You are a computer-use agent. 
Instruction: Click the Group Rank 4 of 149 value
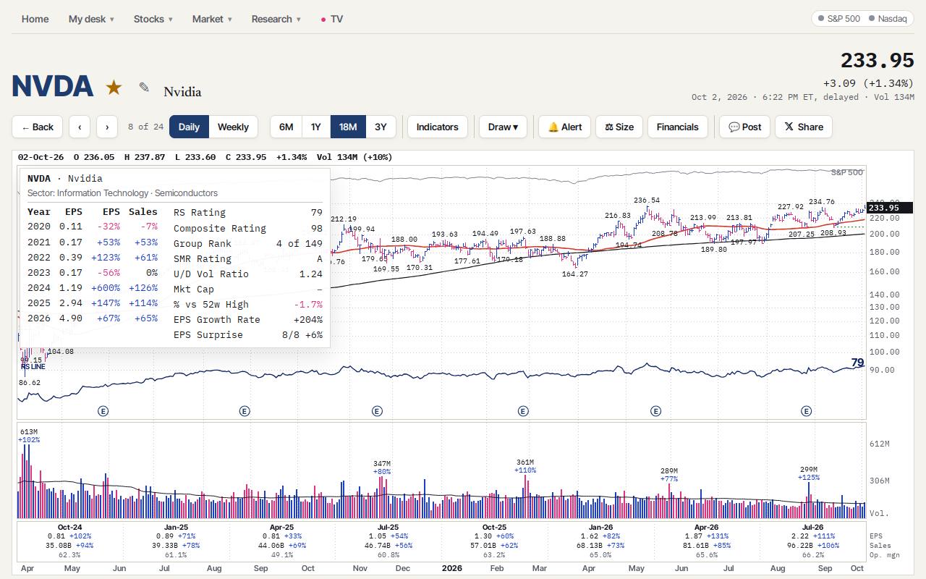pyautogui.click(x=300, y=243)
